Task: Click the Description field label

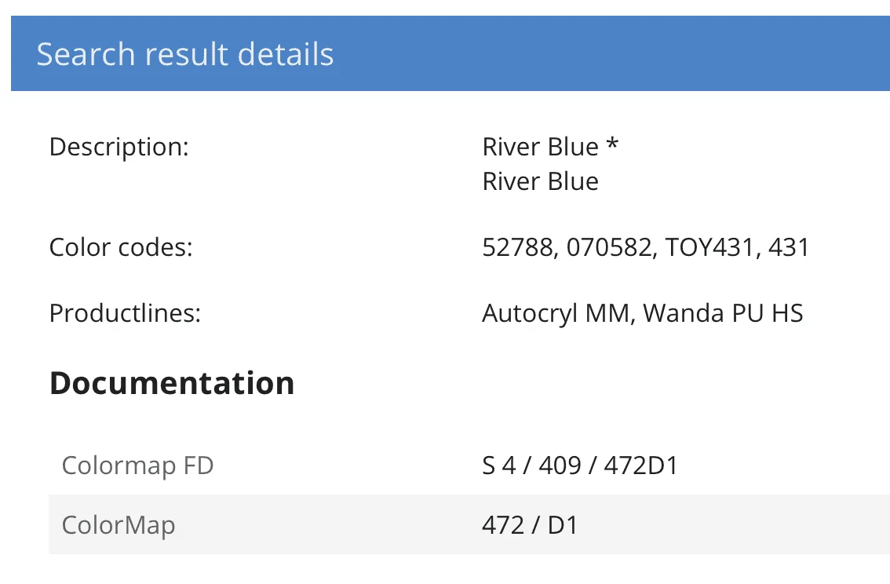Action: (x=119, y=147)
